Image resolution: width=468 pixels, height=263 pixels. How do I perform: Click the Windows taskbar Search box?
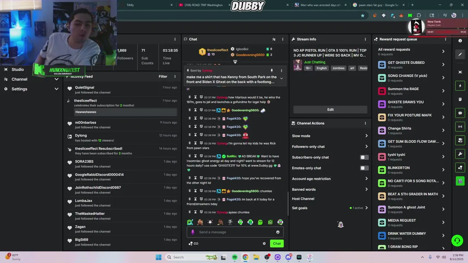pos(191,257)
